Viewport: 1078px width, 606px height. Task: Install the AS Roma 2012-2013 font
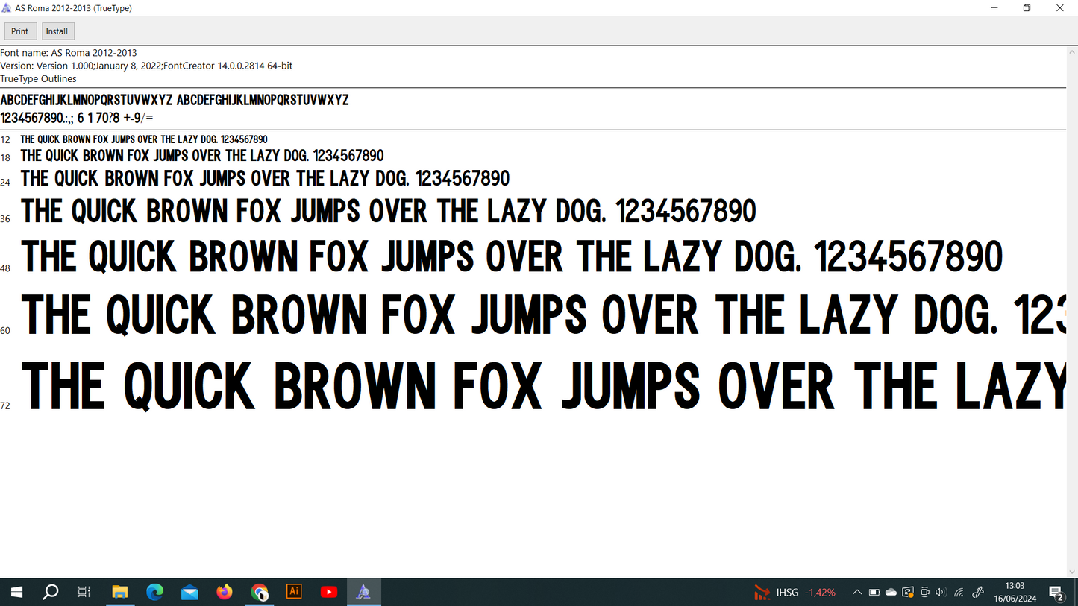pos(57,31)
